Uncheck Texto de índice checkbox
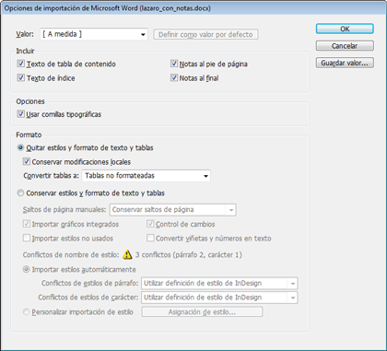 [21, 78]
